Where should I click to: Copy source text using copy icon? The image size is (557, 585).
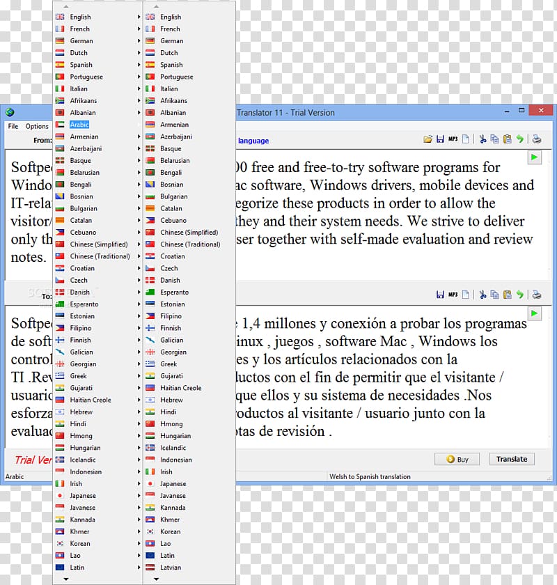tap(495, 139)
